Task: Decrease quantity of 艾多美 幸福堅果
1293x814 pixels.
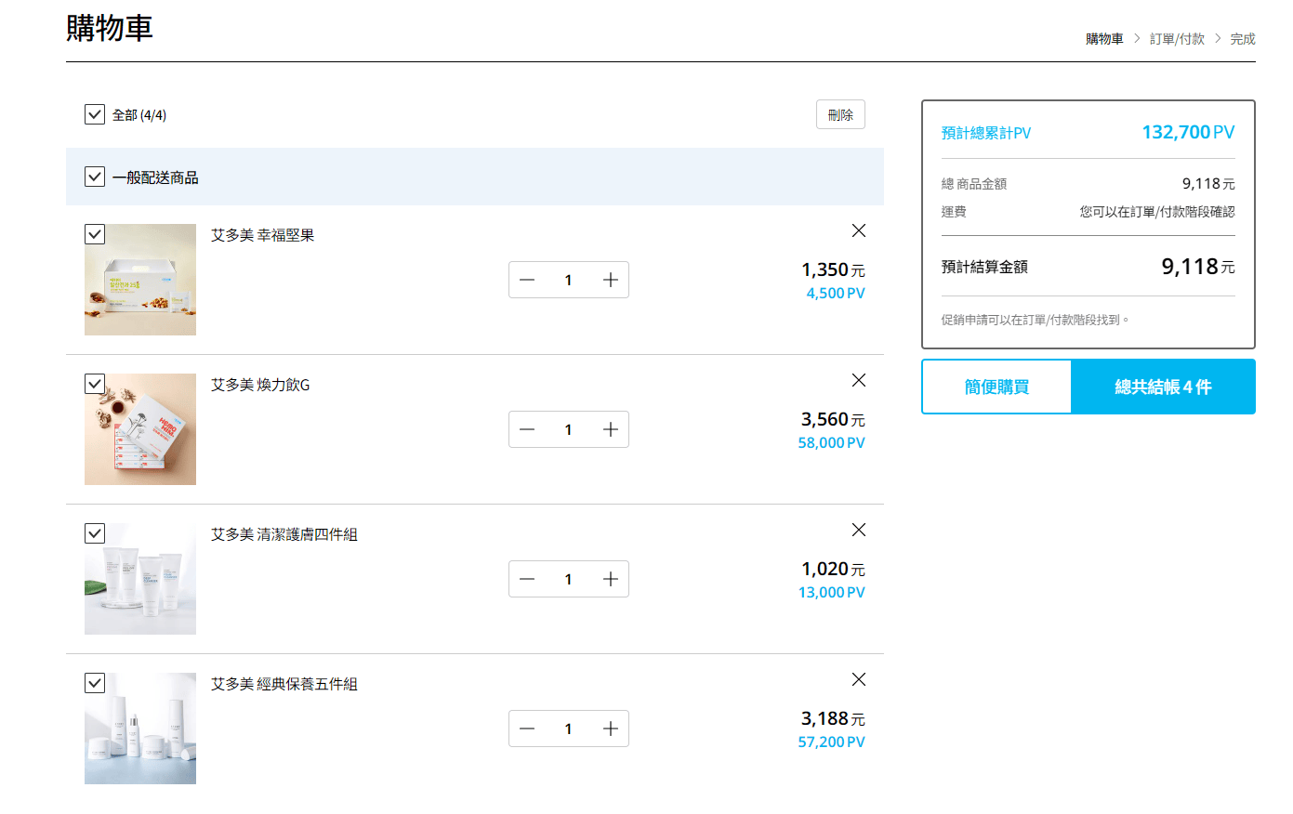Action: tap(527, 280)
